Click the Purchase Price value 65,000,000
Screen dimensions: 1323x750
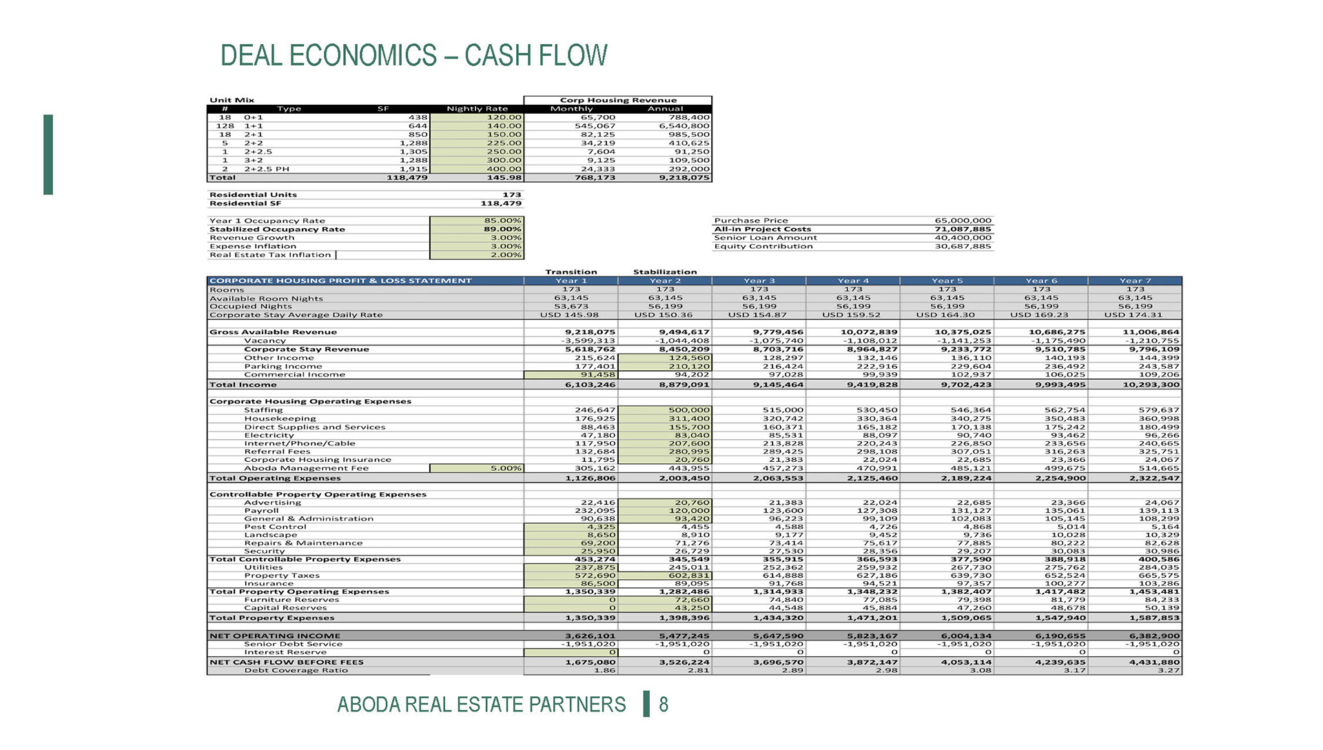pos(963,221)
